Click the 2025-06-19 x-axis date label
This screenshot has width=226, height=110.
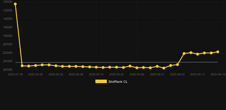point(218,74)
